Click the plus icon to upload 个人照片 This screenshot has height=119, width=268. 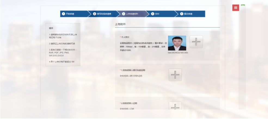pyautogui.click(x=196, y=42)
